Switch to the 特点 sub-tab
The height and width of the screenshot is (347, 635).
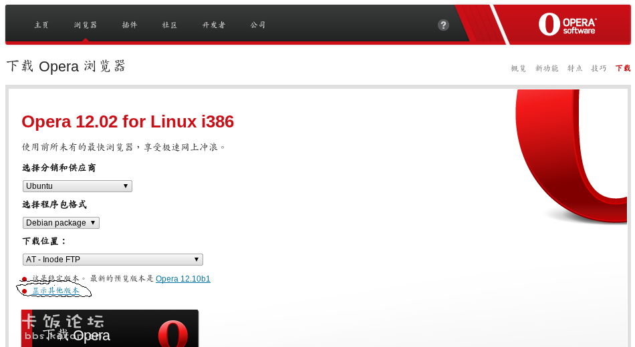(575, 68)
